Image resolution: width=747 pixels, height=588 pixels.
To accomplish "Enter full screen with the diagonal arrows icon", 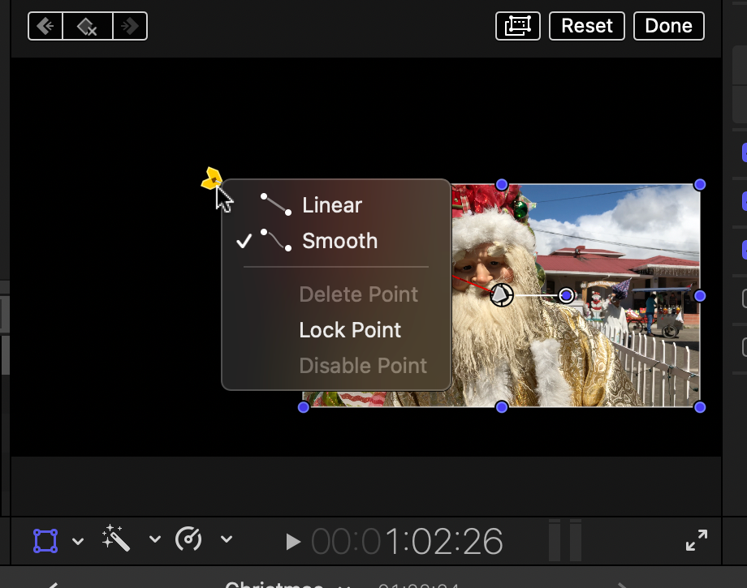I will [x=696, y=540].
